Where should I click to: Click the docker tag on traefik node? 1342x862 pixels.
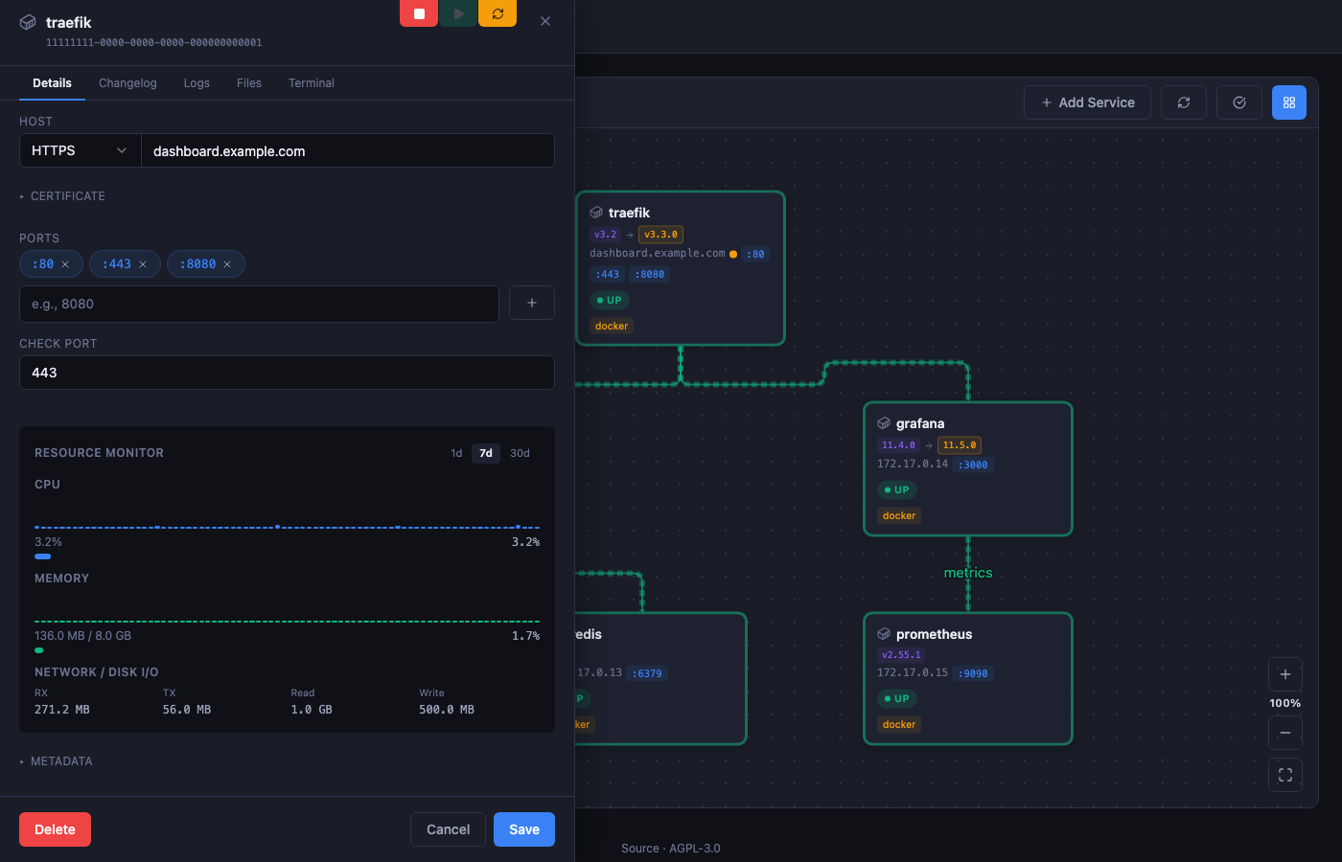click(x=612, y=326)
